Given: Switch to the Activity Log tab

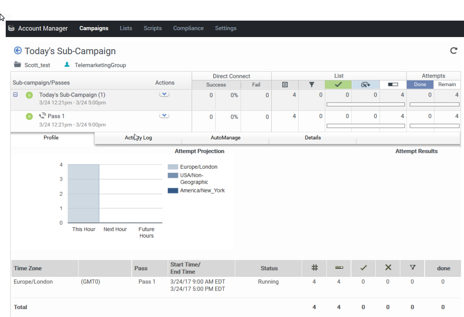Looking at the screenshot, I should 138,138.
